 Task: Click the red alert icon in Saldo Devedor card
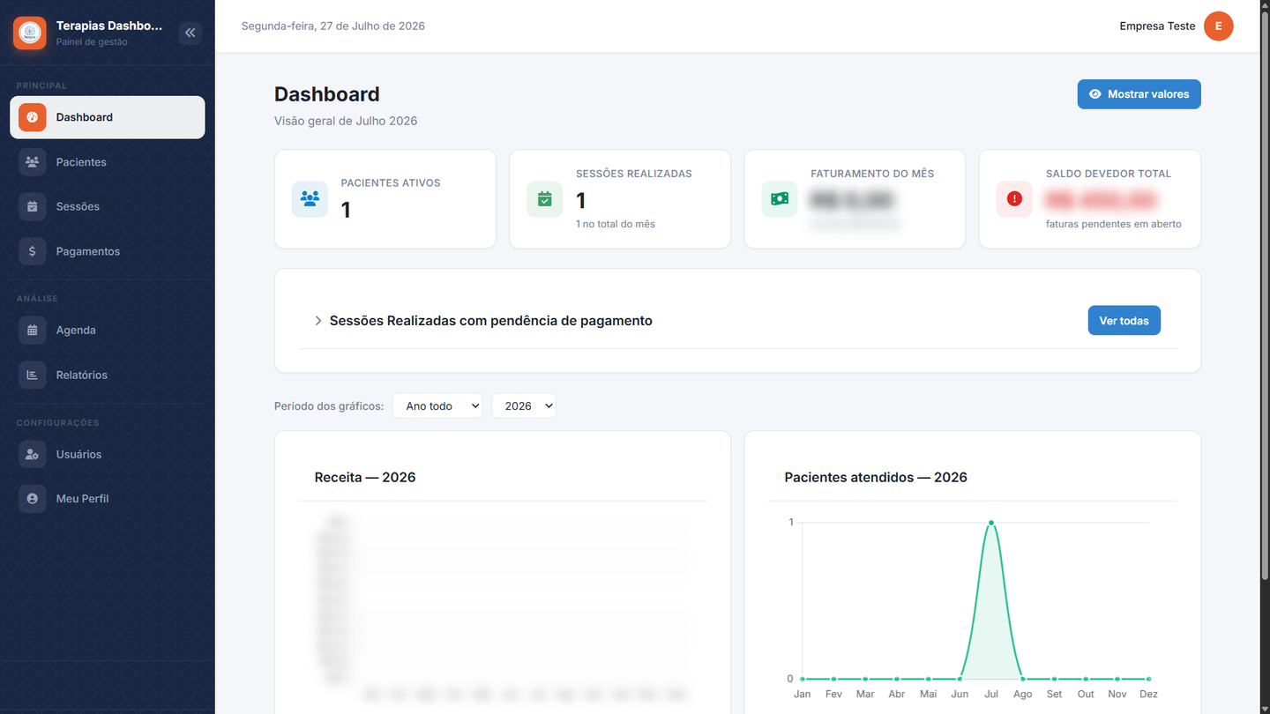coord(1014,199)
